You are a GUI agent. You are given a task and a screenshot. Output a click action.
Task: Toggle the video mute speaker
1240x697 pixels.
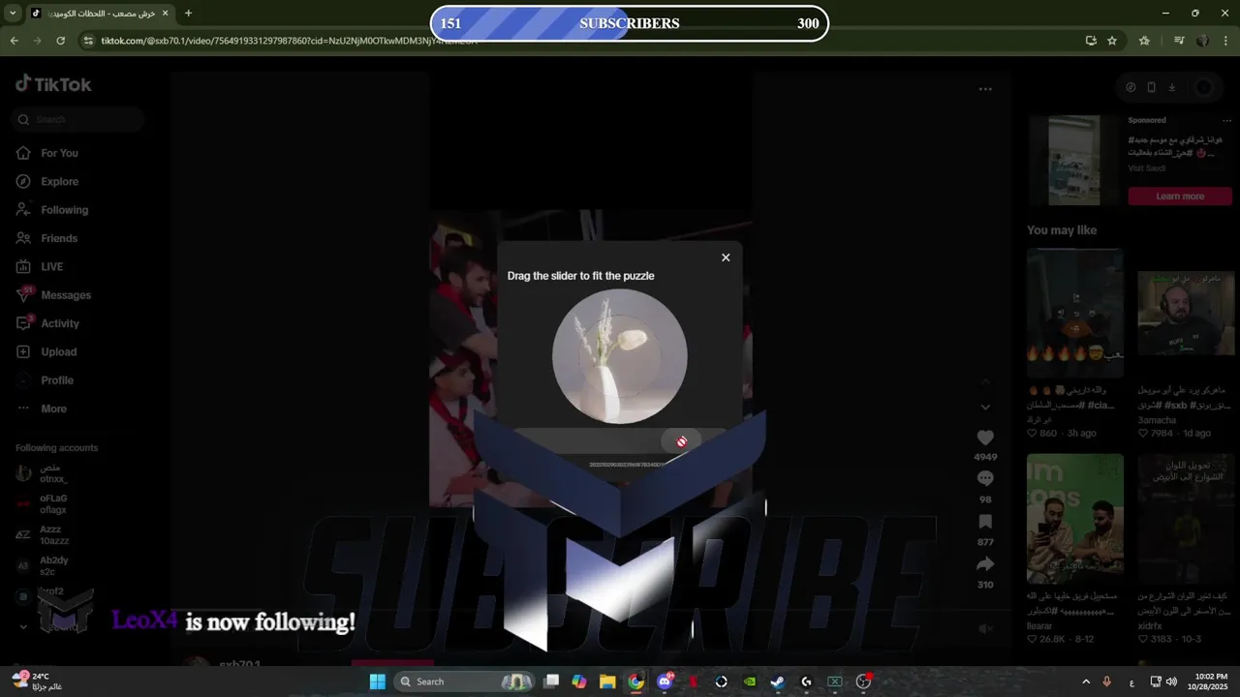(985, 629)
